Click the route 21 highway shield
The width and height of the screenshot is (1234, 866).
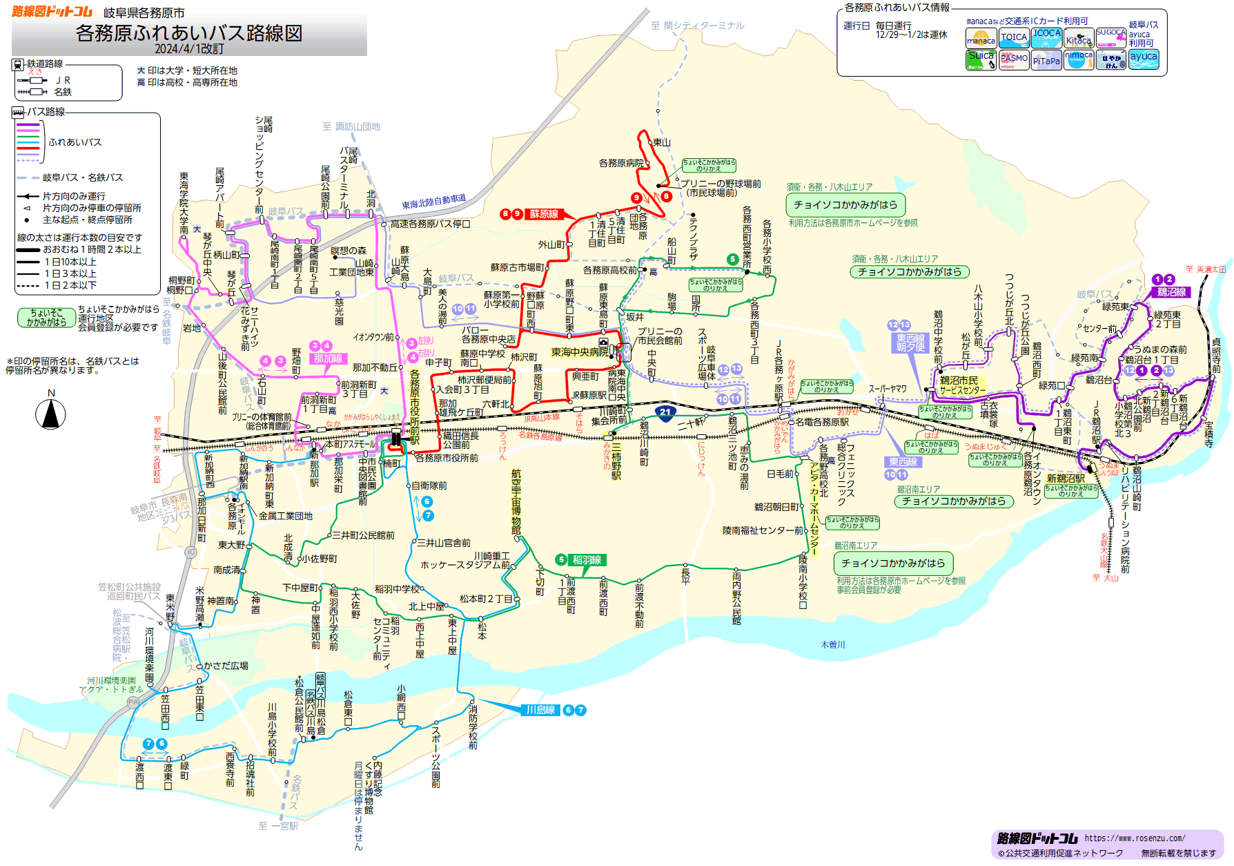click(x=665, y=412)
